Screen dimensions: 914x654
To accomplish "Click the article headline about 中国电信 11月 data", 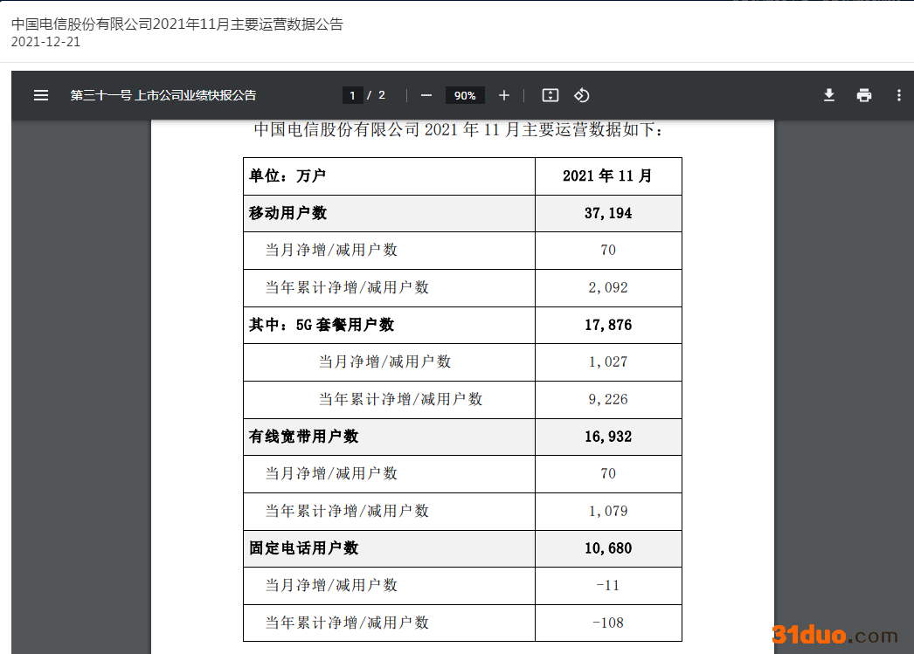I will tap(177, 24).
